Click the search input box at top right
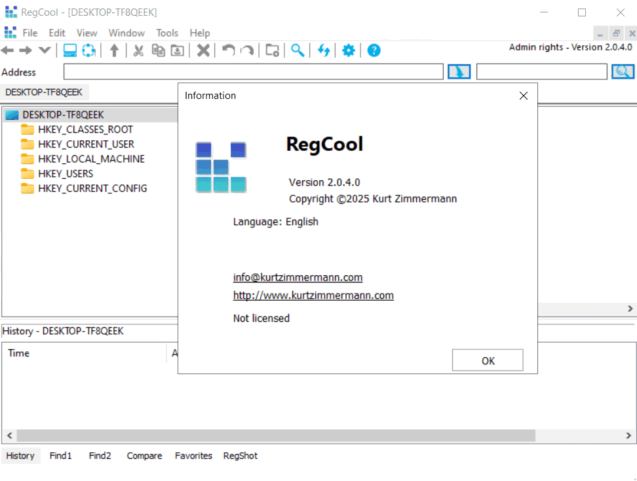 point(542,72)
